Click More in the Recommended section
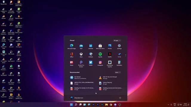Image resolution: width=191 pixels, height=107 pixels. point(118,73)
